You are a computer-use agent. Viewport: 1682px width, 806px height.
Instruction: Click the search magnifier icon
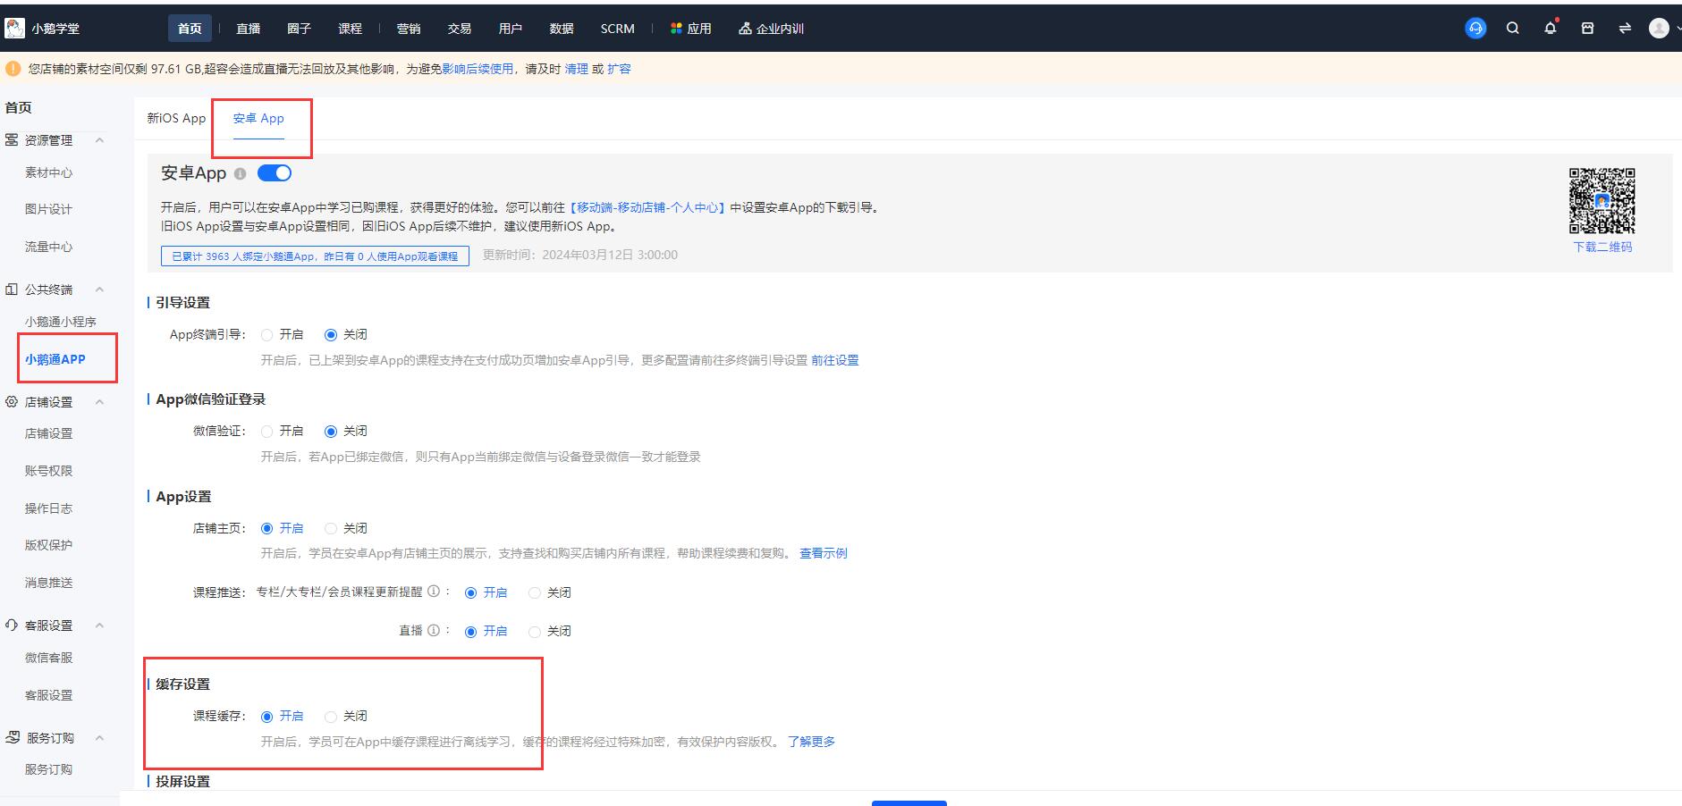1513,28
